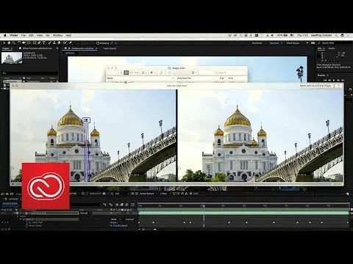Screen dimensions: 353x264
Task: Open the layer Normal blend mode dropdown
Action: (x=85, y=213)
